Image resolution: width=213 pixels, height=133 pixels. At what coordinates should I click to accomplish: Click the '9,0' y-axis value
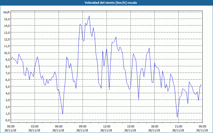coord(7,59)
